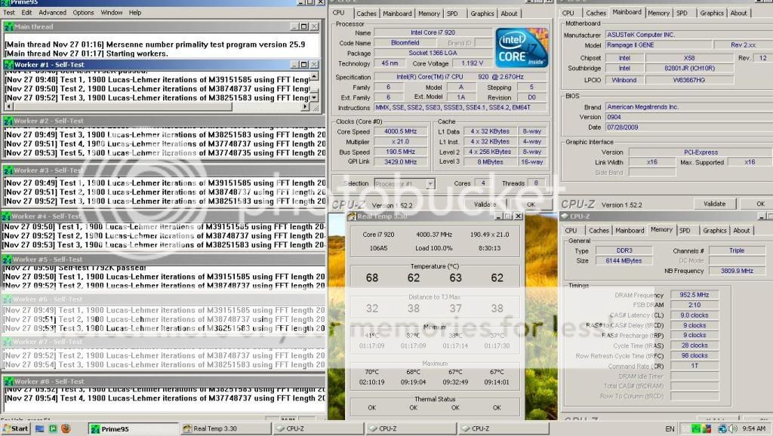The image size is (773, 436).
Task: Click the Worker #4 window title icon
Action: (6, 216)
